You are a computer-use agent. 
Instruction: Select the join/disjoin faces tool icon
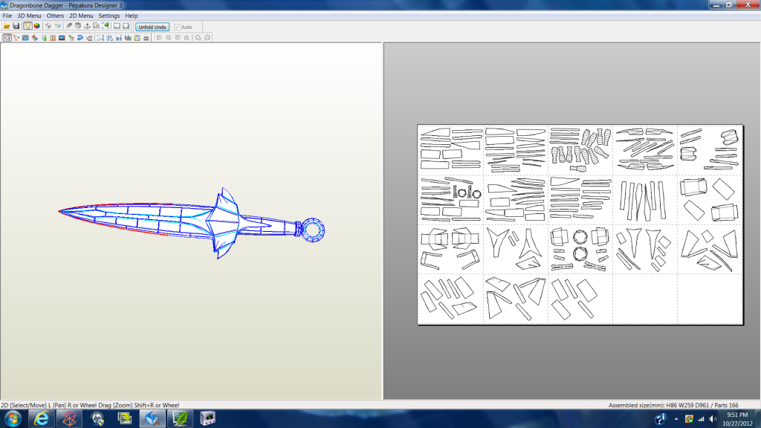(16, 38)
